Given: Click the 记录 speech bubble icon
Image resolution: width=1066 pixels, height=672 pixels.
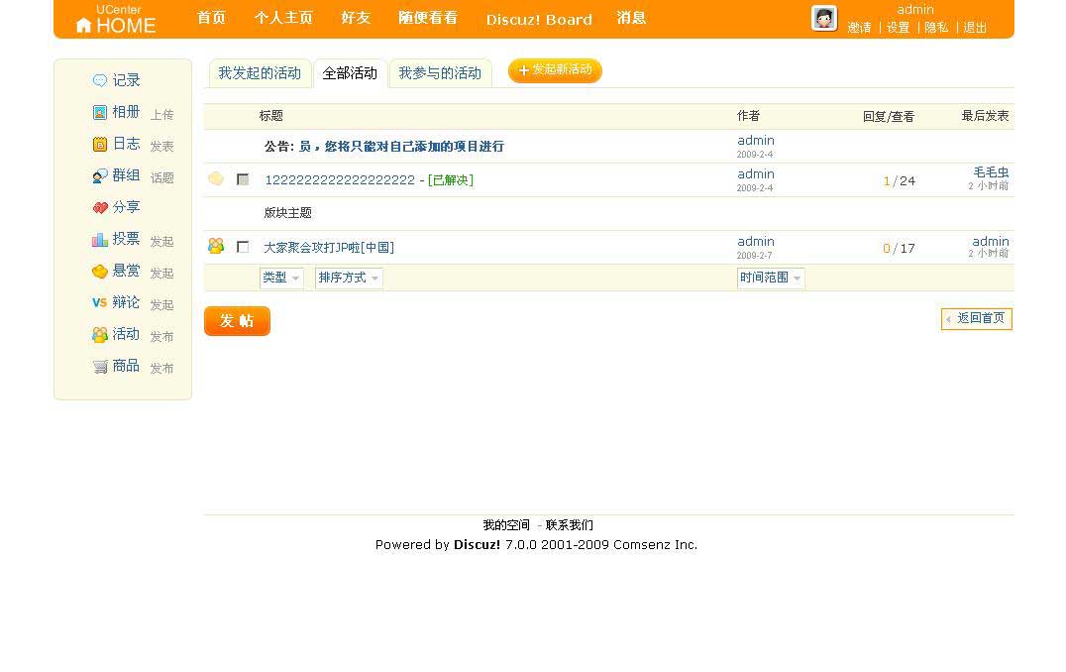Looking at the screenshot, I should point(99,80).
